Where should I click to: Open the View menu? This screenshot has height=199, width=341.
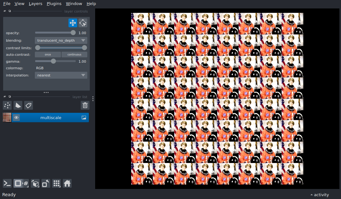coord(19,4)
